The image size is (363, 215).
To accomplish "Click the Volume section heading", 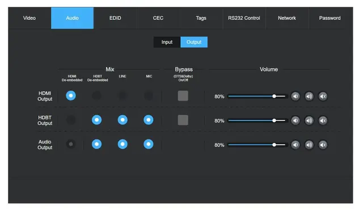I will click(269, 69).
